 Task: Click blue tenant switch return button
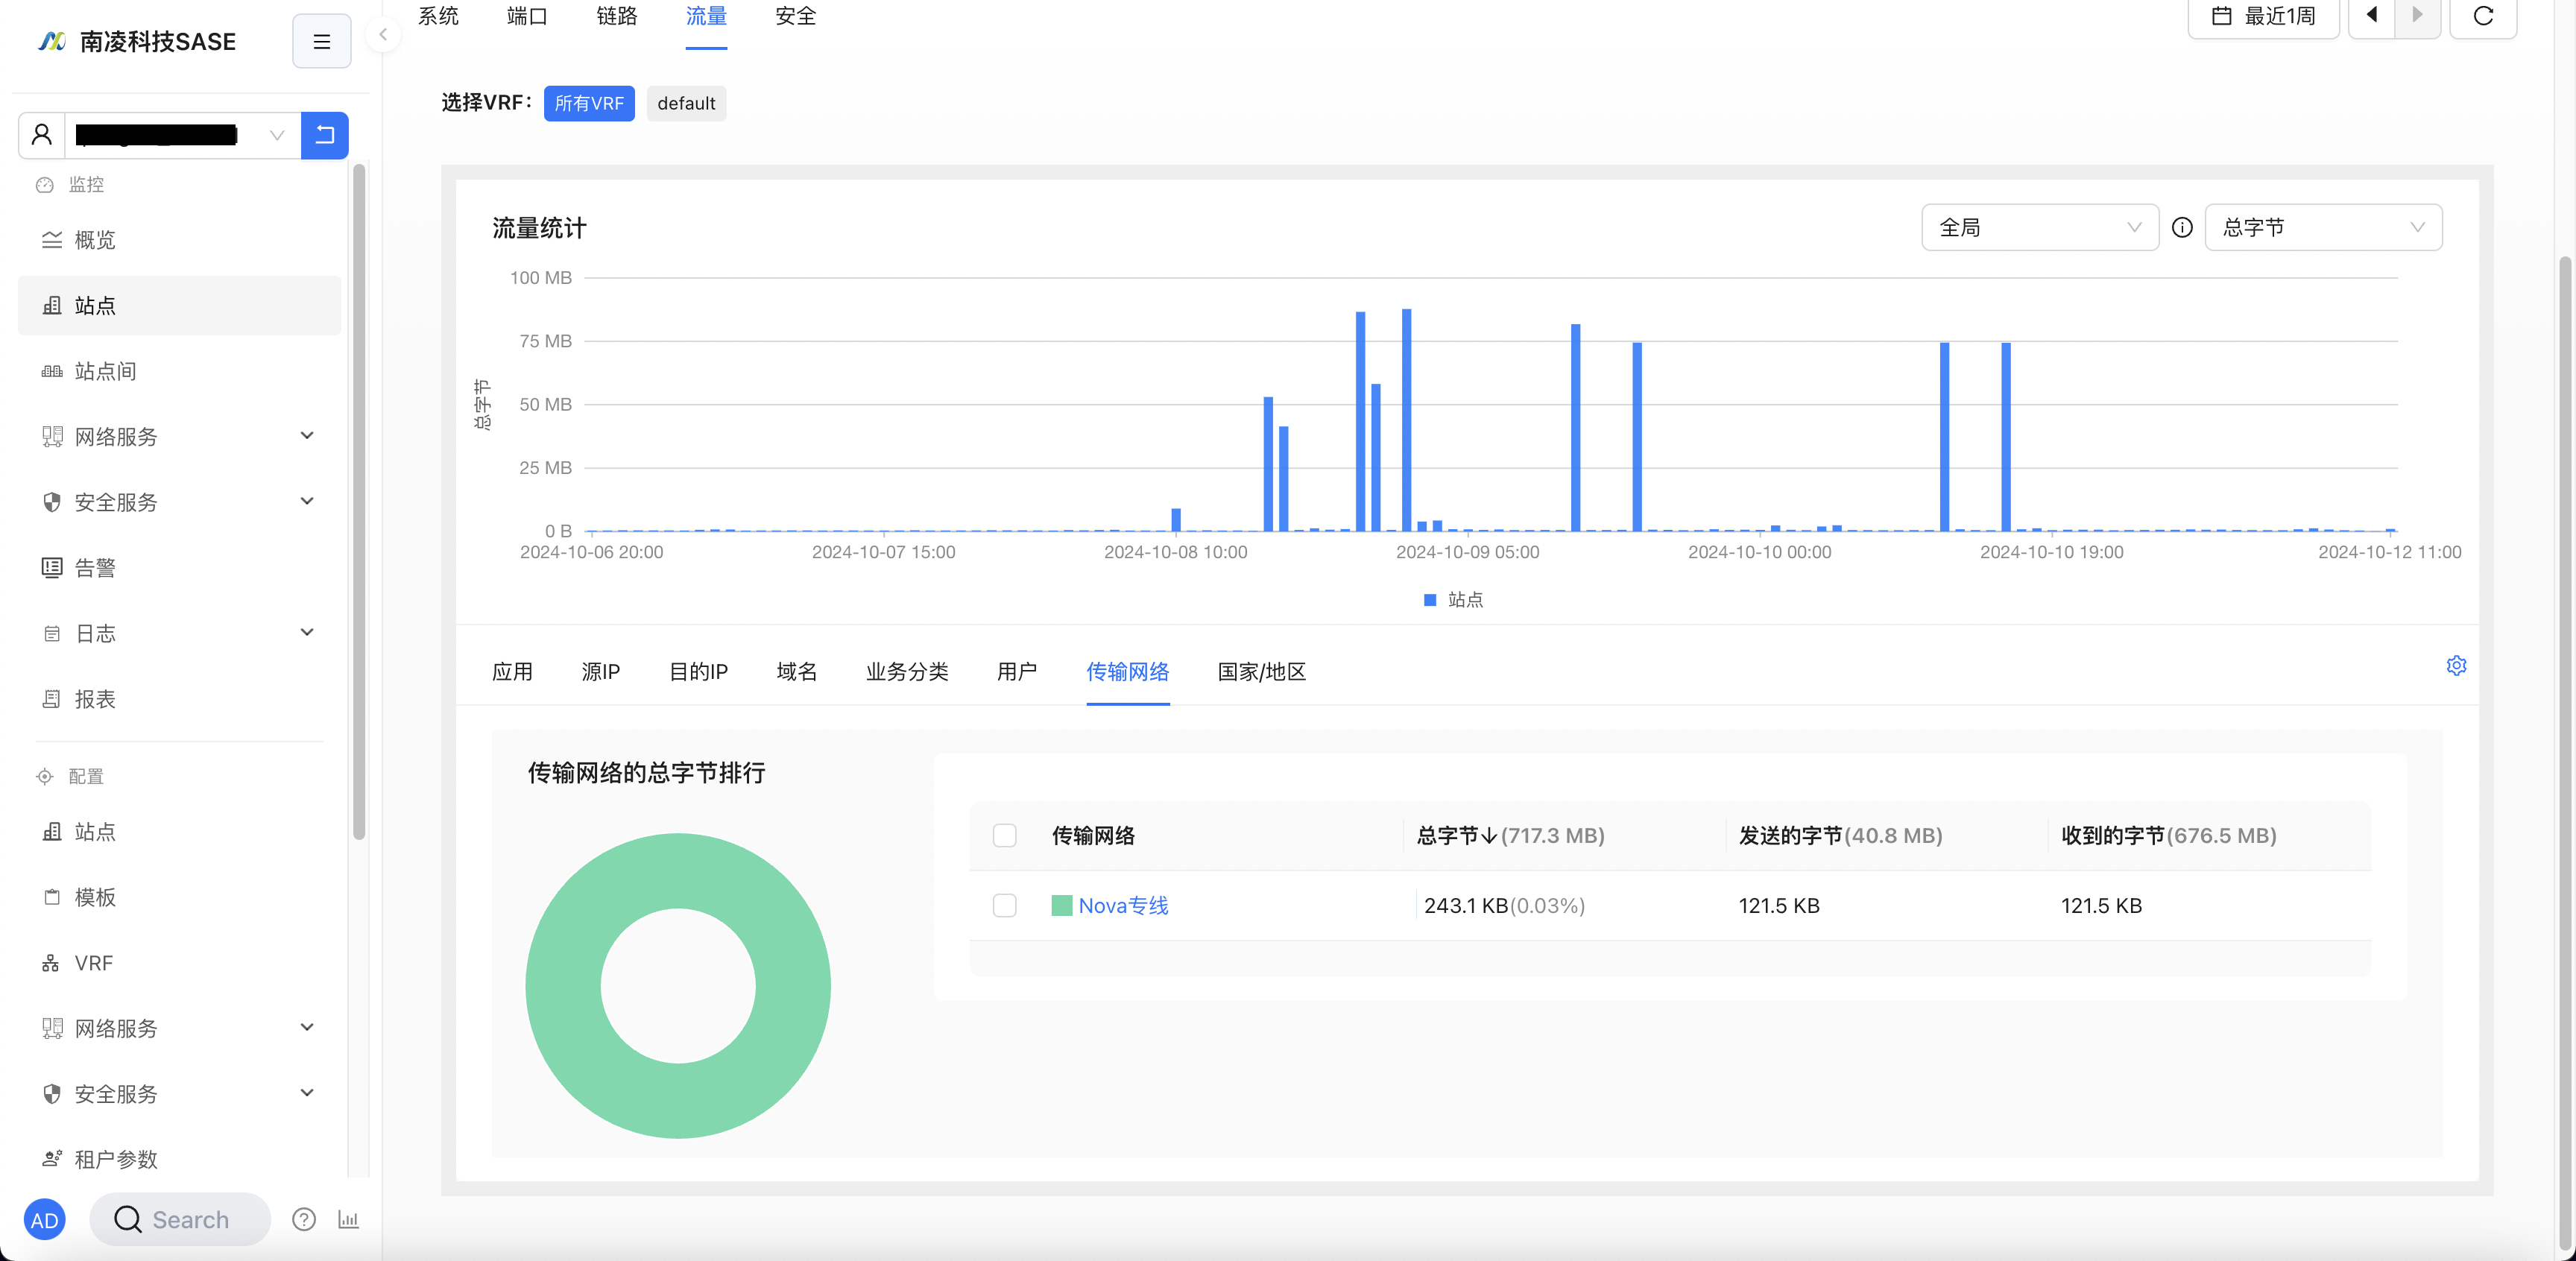[x=325, y=135]
